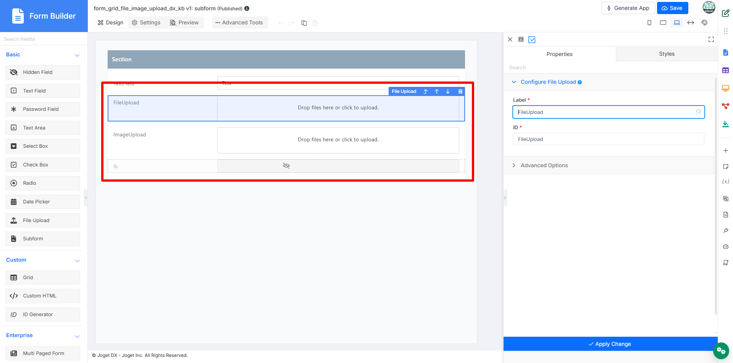733x363 pixels.
Task: Expand properties panel to fullscreen
Action: [x=711, y=39]
